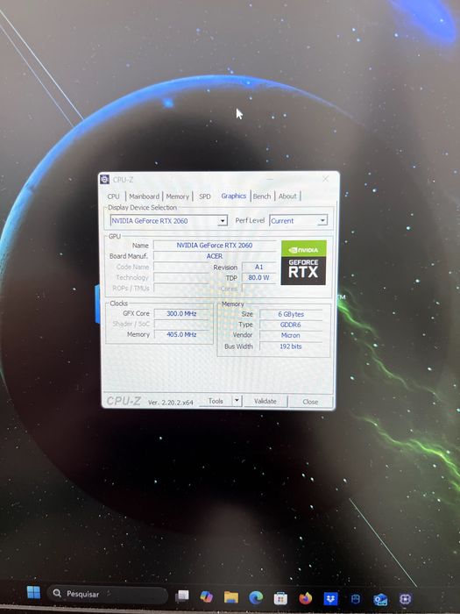460x614 pixels.
Task: Click the Close button in CPU-Z
Action: (x=310, y=402)
